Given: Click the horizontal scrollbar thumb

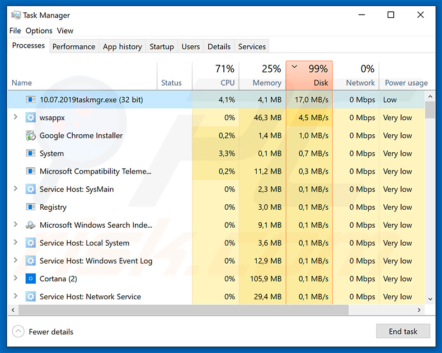Looking at the screenshot, I should (183, 310).
